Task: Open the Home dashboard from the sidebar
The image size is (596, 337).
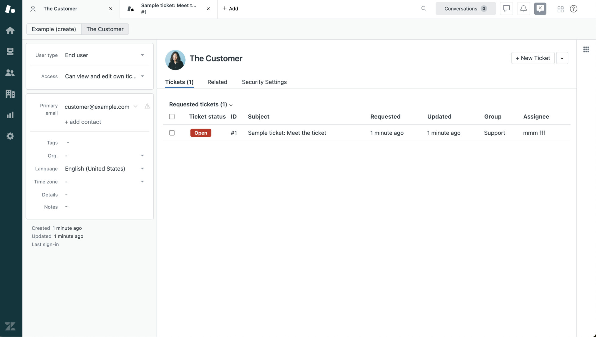Action: click(10, 30)
